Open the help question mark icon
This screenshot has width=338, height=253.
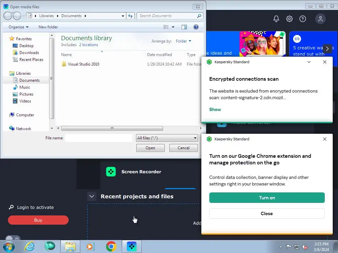[x=303, y=19]
